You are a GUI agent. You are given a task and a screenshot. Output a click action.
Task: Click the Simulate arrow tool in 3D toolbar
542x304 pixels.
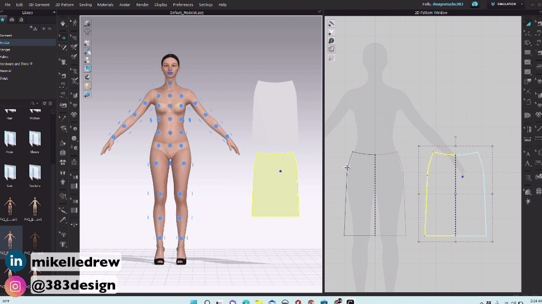[63, 24]
